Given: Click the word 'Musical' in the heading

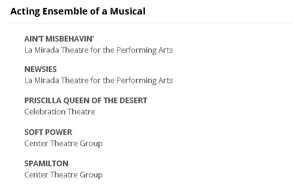Looking at the screenshot, I should [x=128, y=11].
